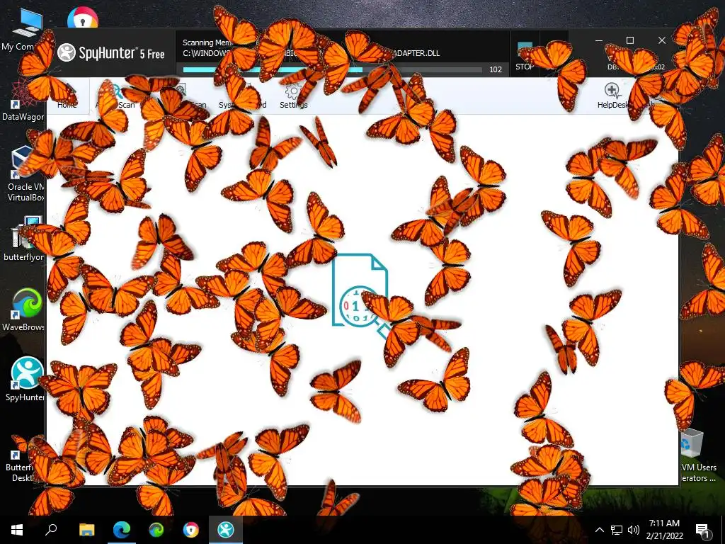Click the scan progress bar

[332, 70]
